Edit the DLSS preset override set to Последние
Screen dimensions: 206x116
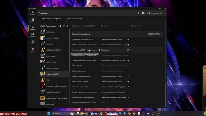point(128,50)
